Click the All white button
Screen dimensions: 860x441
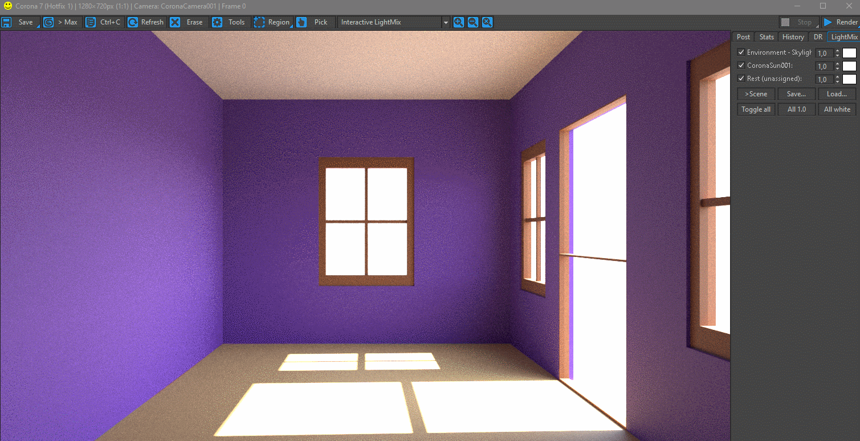(837, 109)
